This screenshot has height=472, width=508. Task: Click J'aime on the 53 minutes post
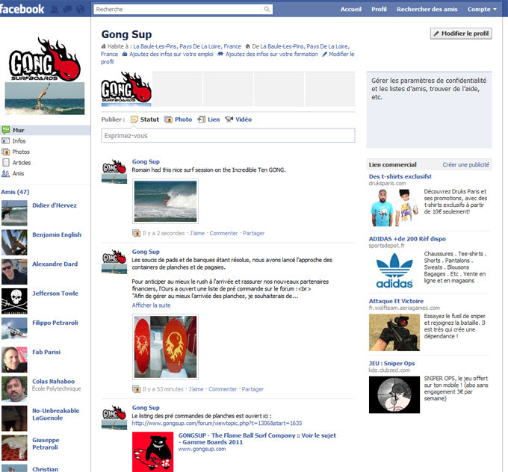coord(196,389)
